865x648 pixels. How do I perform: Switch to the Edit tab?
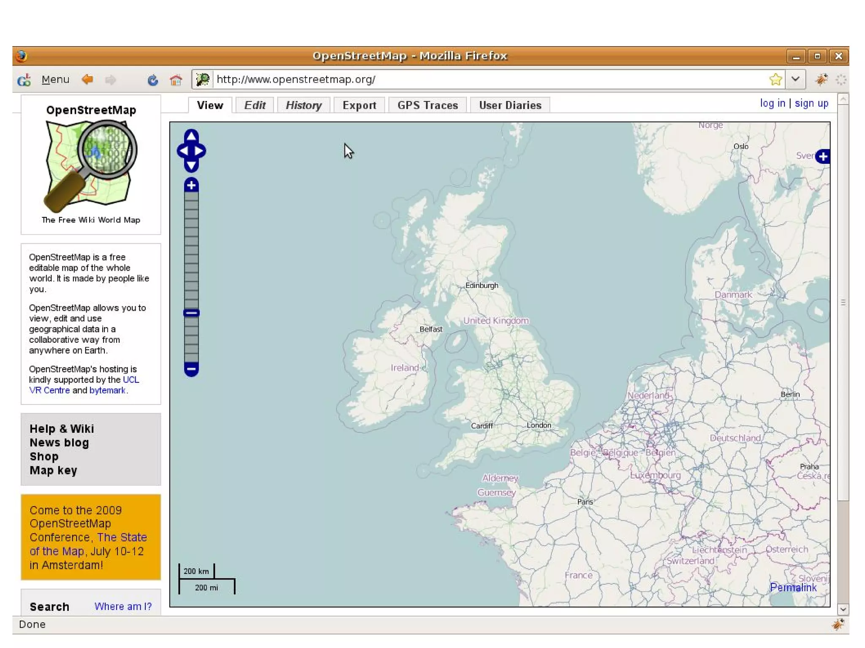pyautogui.click(x=255, y=105)
